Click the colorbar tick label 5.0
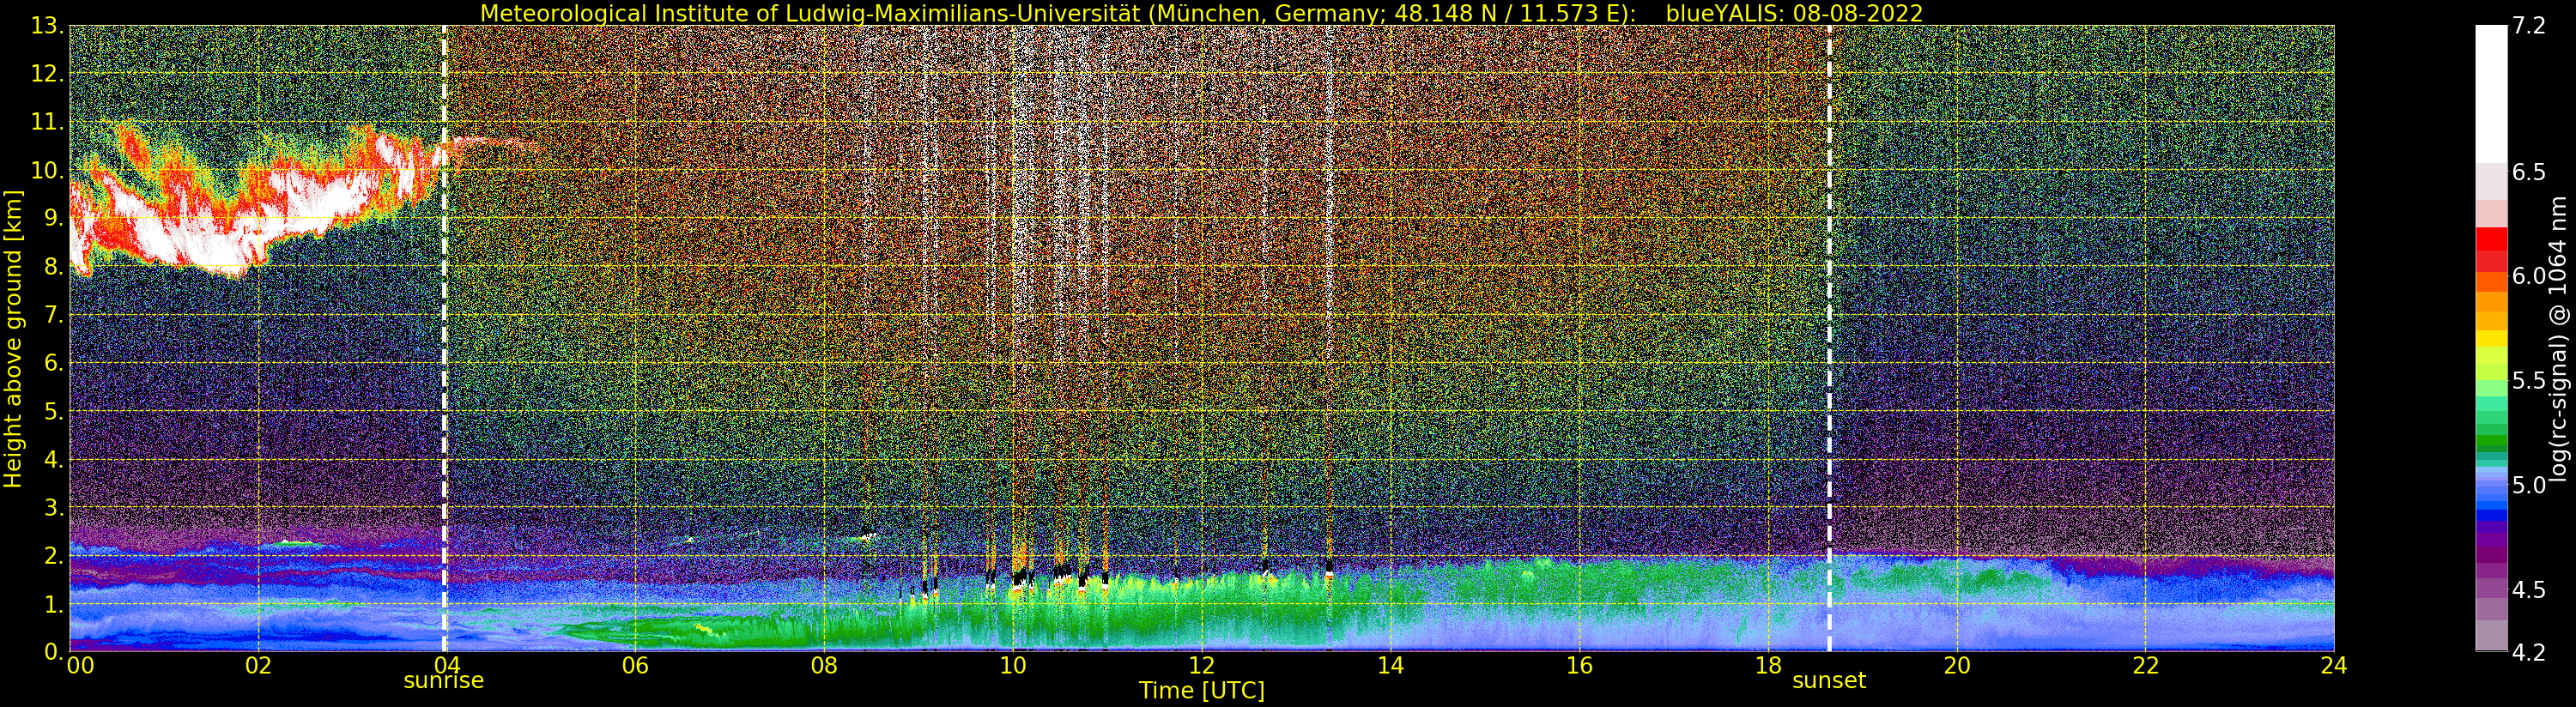Viewport: 2576px width, 707px height. (2529, 485)
